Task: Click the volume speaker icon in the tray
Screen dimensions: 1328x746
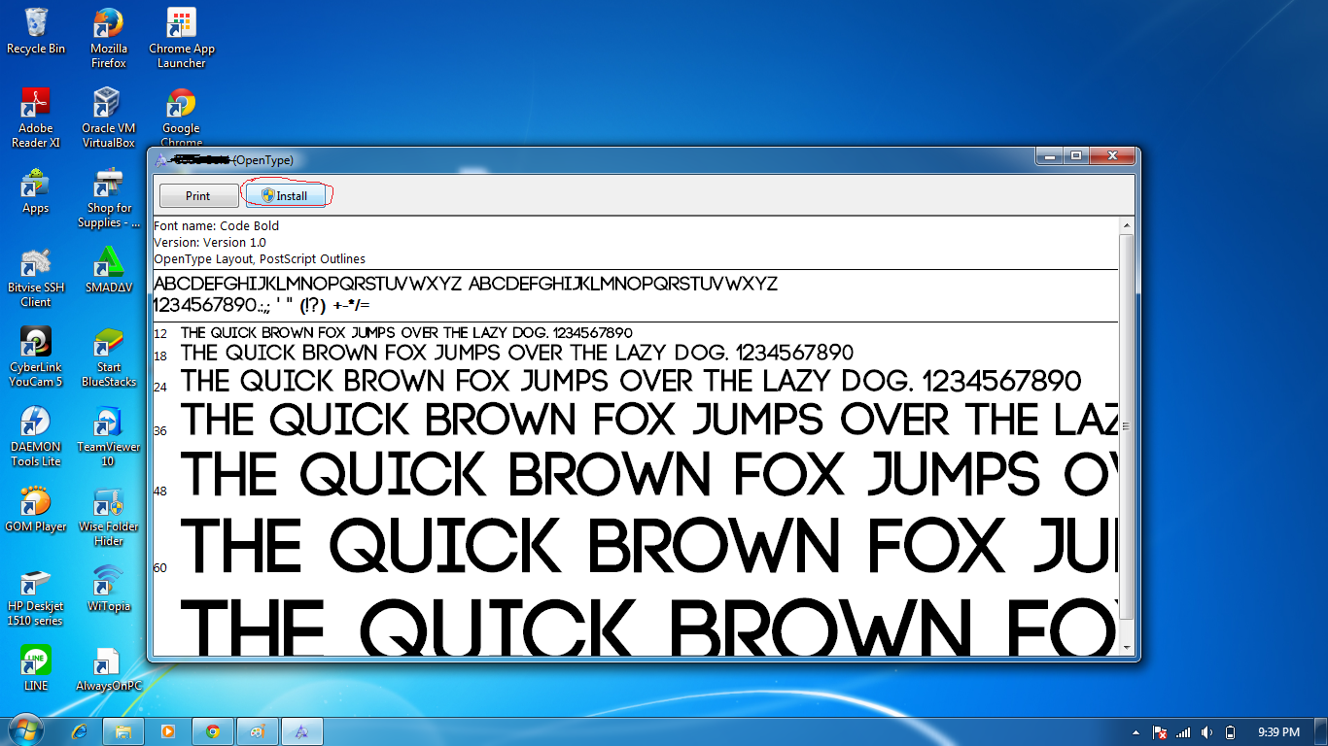Action: coord(1206,731)
